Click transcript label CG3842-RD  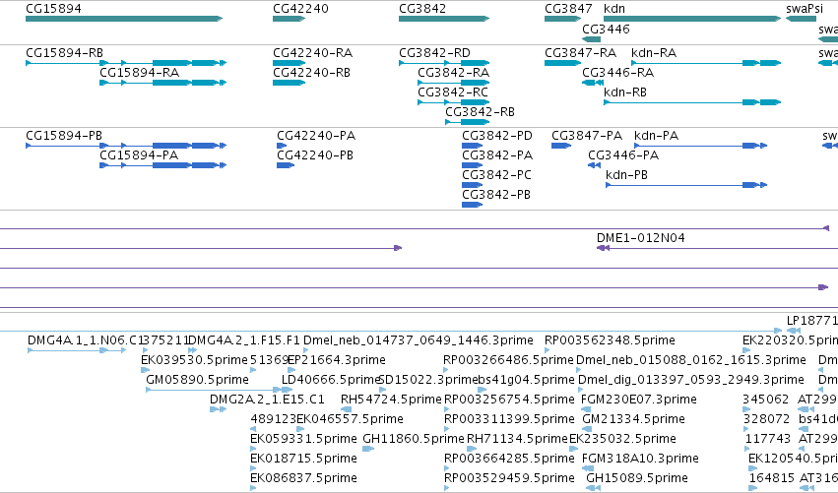point(434,53)
